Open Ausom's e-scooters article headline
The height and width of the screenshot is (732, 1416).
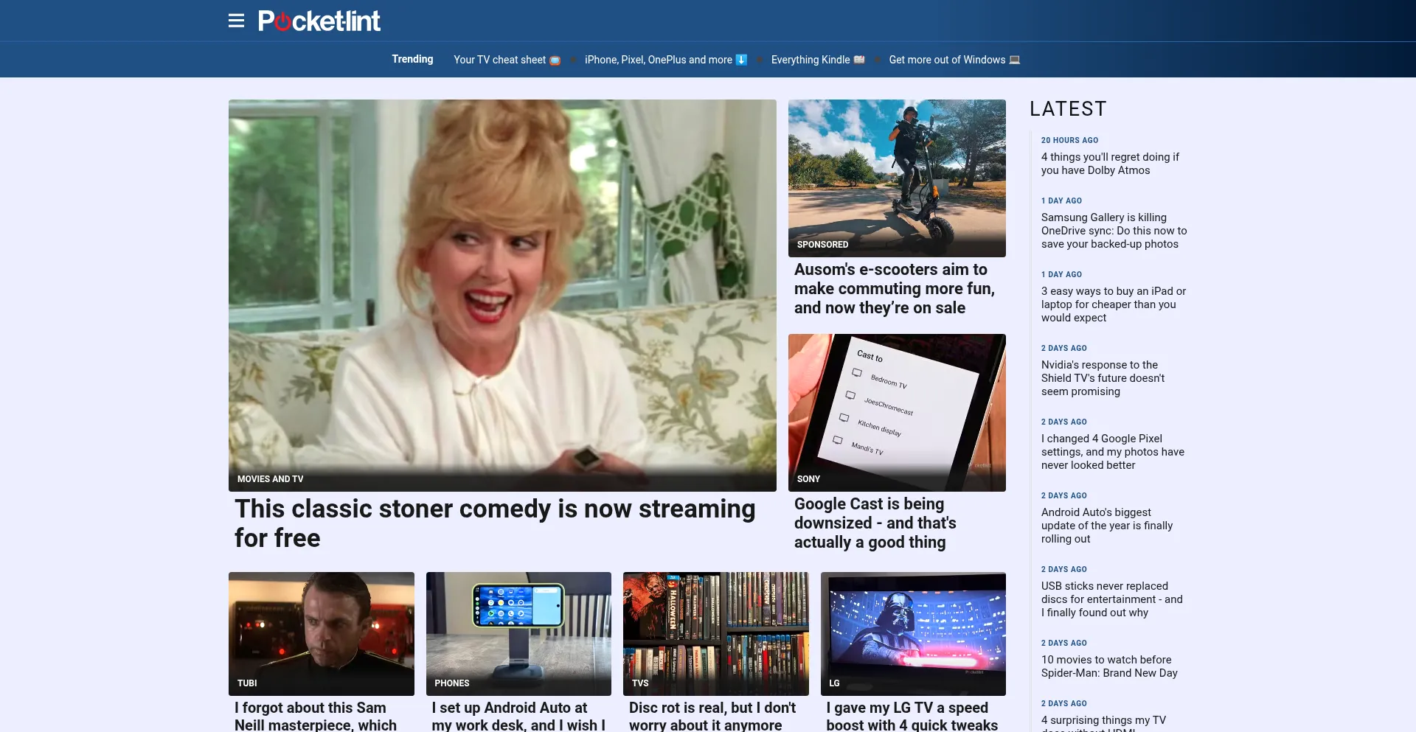(x=895, y=289)
